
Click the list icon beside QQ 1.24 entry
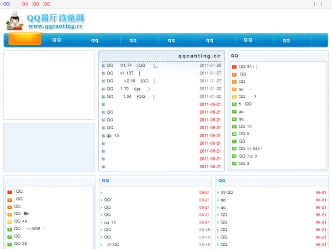(x=104, y=97)
